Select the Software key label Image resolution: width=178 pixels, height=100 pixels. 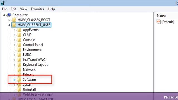click(x=29, y=79)
